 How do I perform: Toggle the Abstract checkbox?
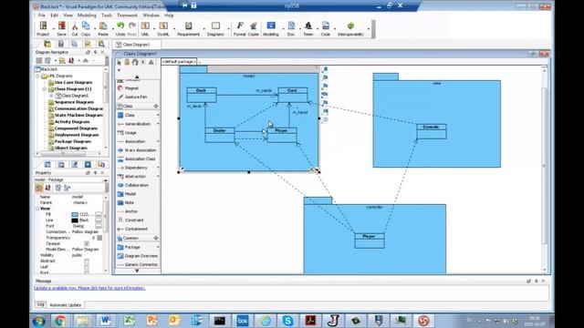87,261
